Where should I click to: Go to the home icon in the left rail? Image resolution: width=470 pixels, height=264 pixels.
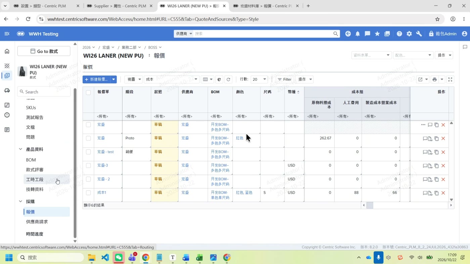coord(7,51)
